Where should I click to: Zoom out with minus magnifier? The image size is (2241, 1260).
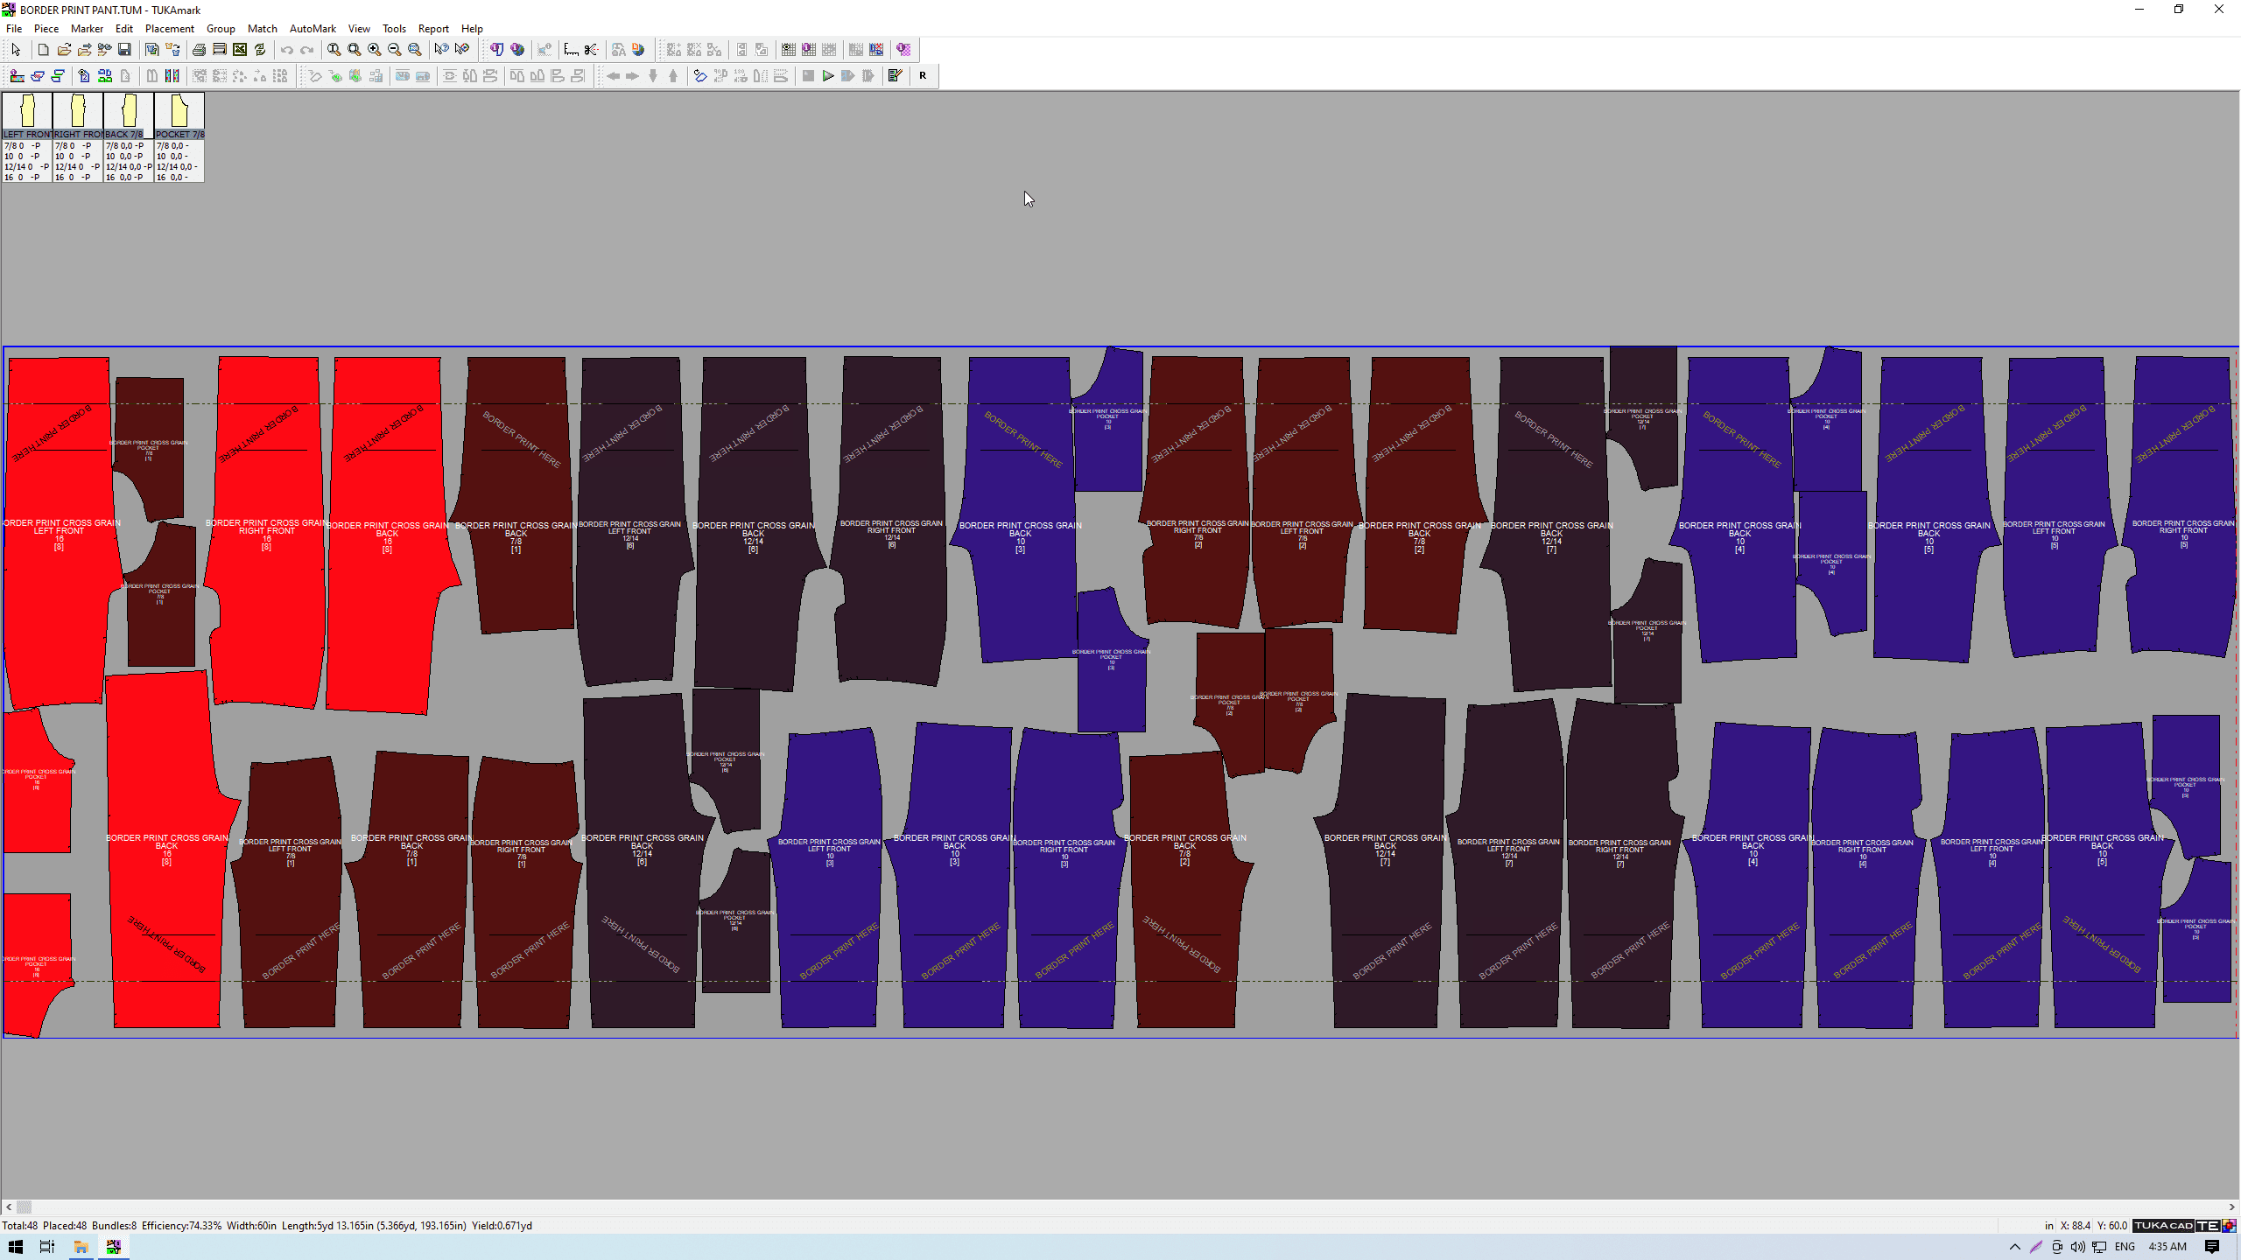(x=394, y=50)
